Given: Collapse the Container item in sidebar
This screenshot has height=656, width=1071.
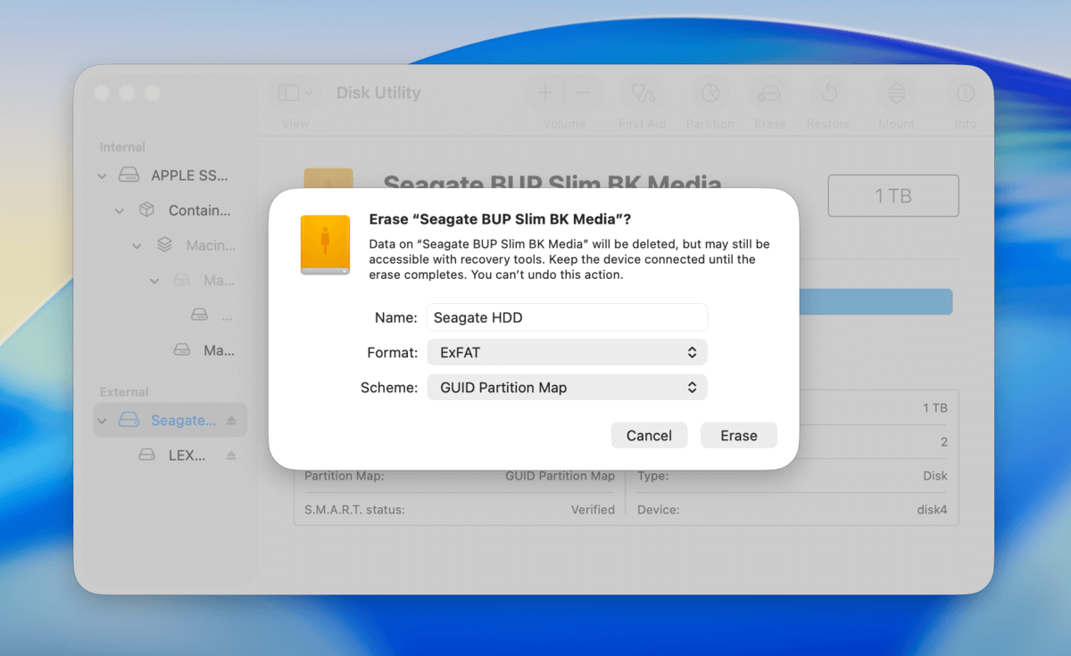Looking at the screenshot, I should (x=119, y=210).
